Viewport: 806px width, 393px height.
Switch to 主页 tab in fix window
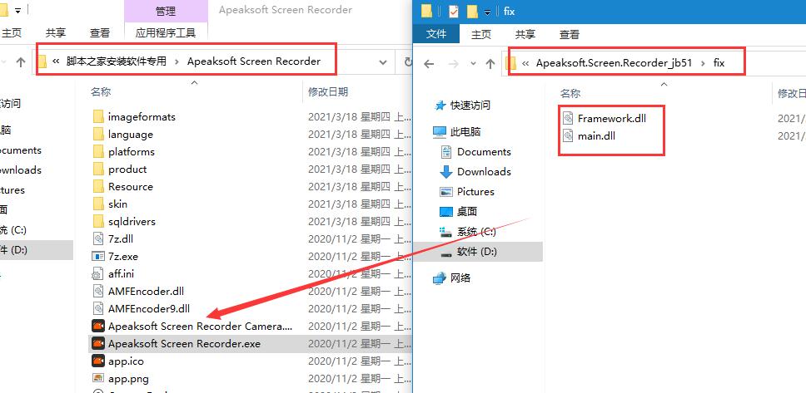click(481, 34)
